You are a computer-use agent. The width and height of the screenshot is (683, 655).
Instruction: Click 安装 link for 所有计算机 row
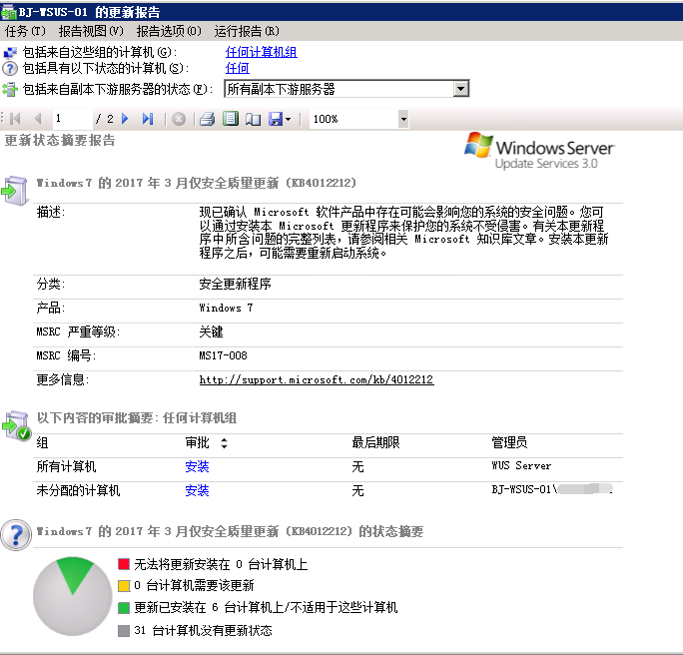pyautogui.click(x=197, y=467)
